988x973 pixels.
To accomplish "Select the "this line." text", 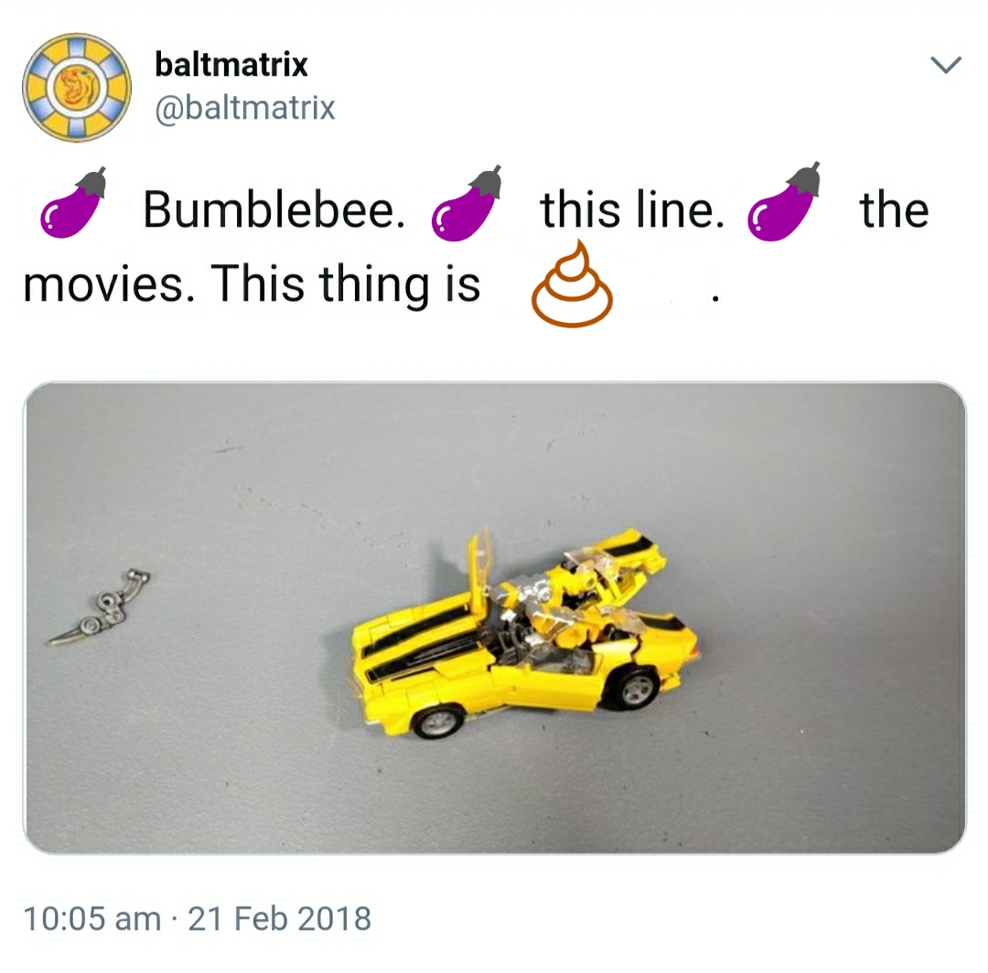I will pyautogui.click(x=633, y=209).
